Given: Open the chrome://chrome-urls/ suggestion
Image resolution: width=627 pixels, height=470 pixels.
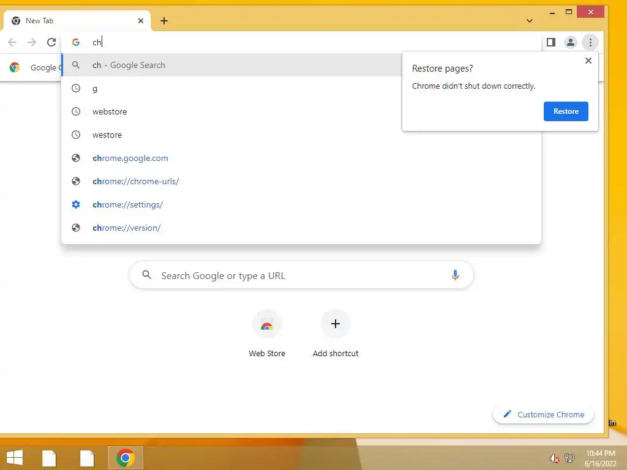Looking at the screenshot, I should pos(301,181).
